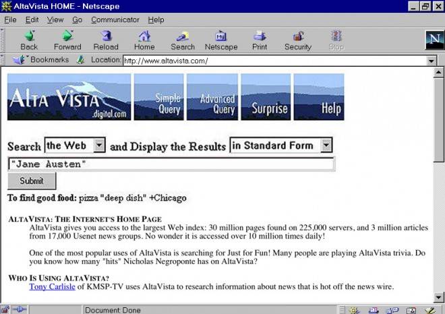The width and height of the screenshot is (445, 314).
Task: Click the component bar drag handle
Action: [x=343, y=310]
